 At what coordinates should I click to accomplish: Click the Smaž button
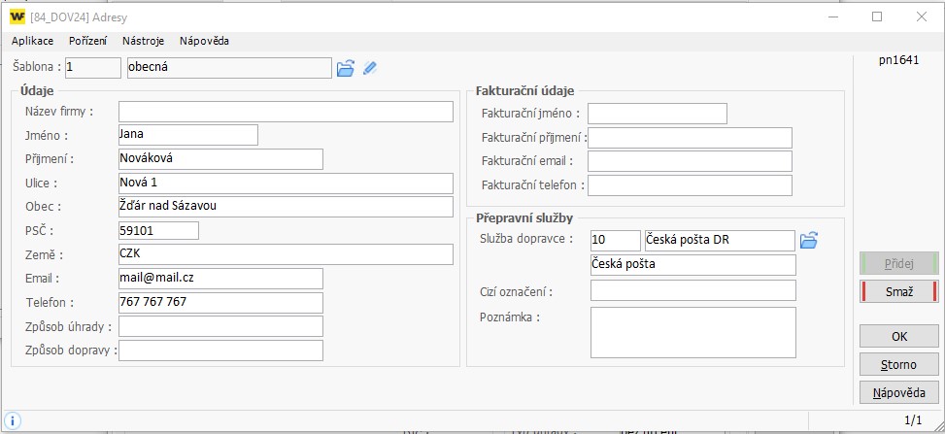pyautogui.click(x=899, y=292)
